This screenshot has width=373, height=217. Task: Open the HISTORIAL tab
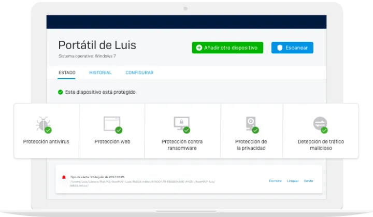100,73
